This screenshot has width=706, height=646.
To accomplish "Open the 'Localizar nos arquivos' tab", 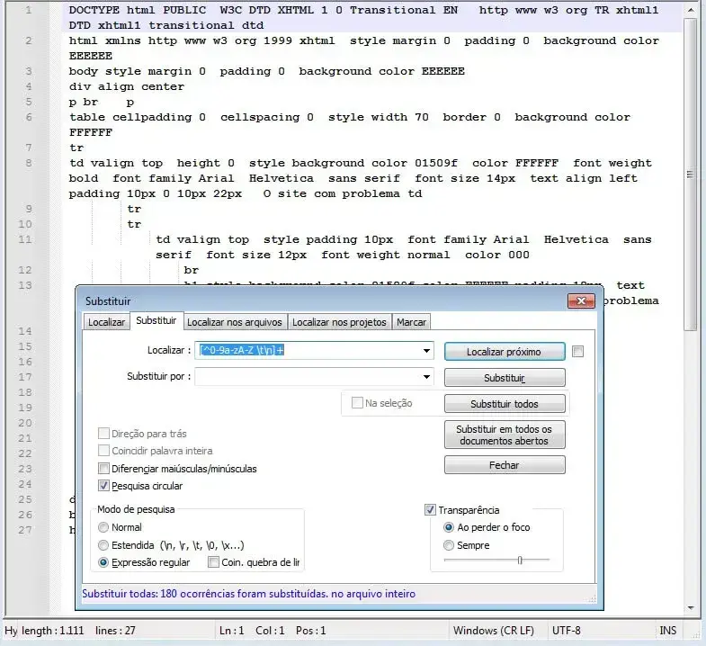I will point(234,322).
